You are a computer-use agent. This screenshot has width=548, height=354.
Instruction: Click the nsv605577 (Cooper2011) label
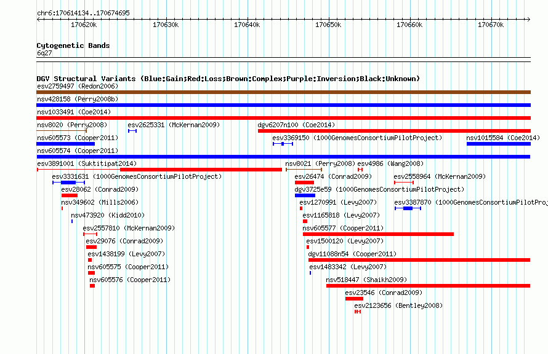[343, 228]
